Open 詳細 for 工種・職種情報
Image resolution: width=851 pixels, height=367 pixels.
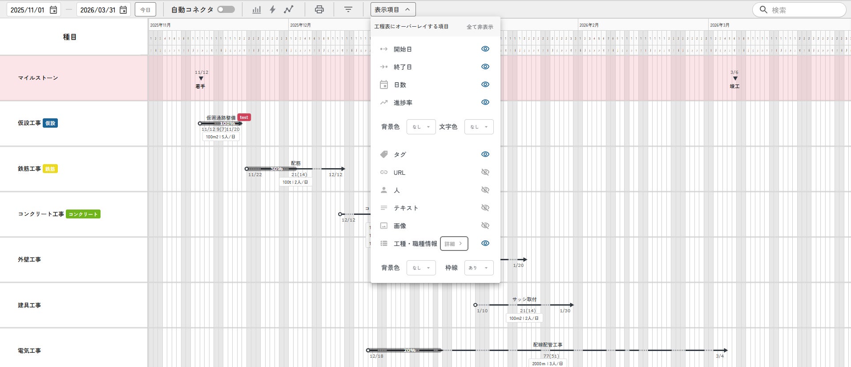pos(454,244)
